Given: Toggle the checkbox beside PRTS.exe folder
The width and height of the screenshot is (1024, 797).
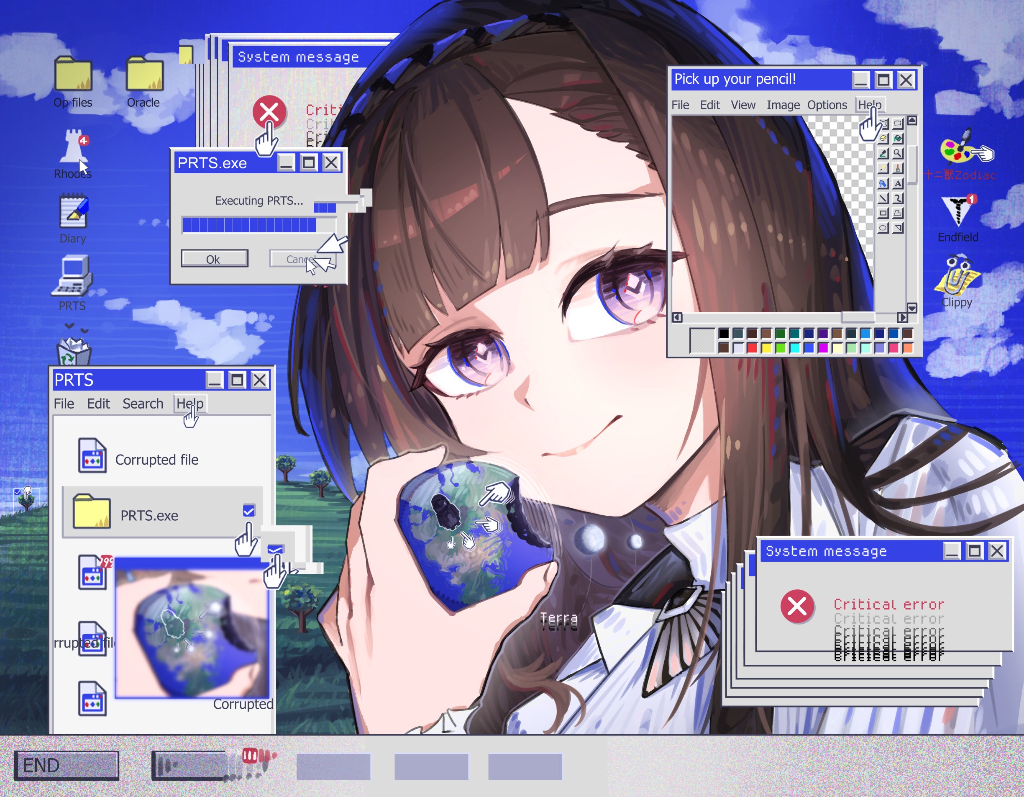Looking at the screenshot, I should tap(248, 510).
